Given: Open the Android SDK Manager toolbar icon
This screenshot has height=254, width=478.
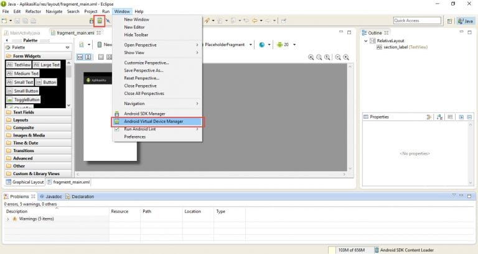Looking at the screenshot, I should [91, 20].
